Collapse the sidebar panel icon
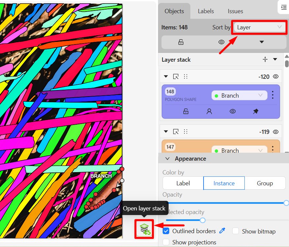Image resolution: width=289 pixels, height=247 pixels. [x=284, y=7]
